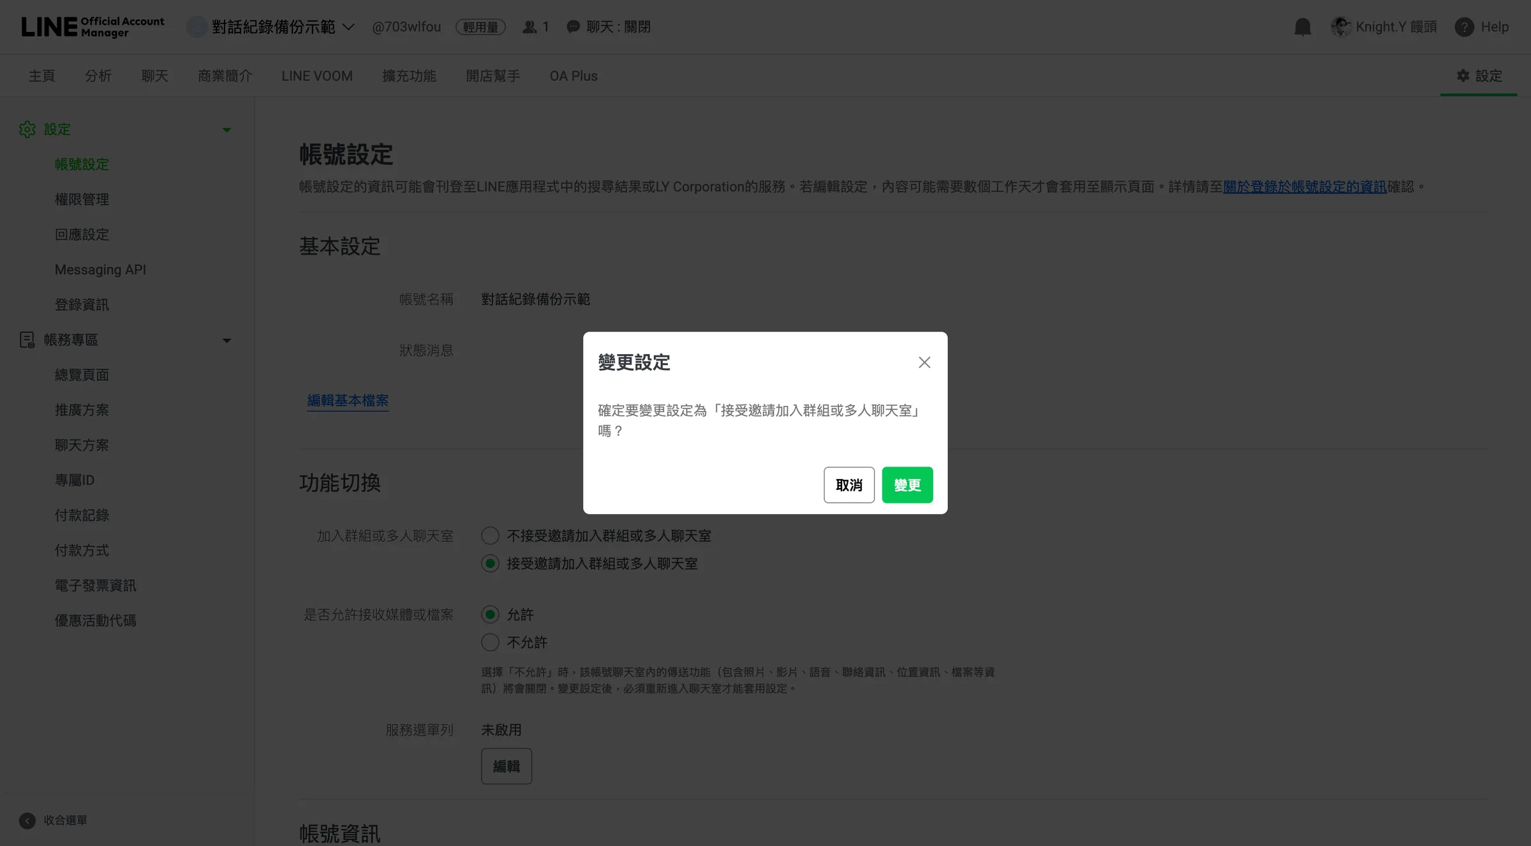
Task: Select 不接受邀請加入群組或多人聊天室 radio
Action: [490, 536]
